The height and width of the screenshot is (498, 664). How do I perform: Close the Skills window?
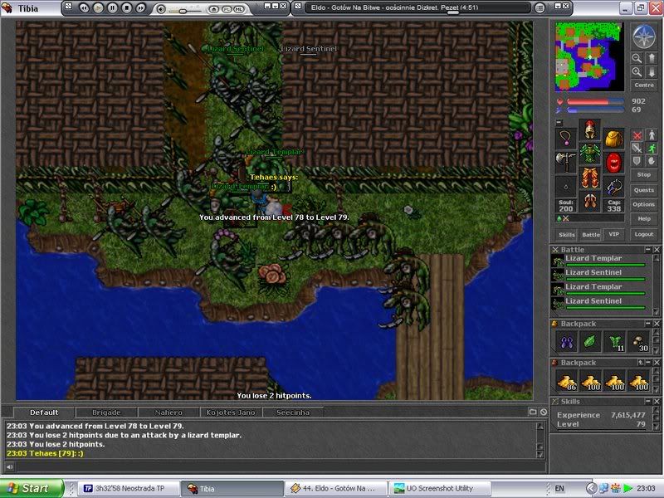(657, 401)
